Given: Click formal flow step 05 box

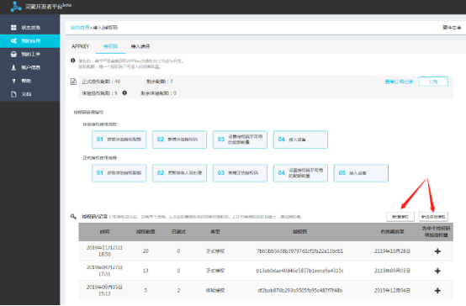Looking at the screenshot, I should [x=361, y=173].
